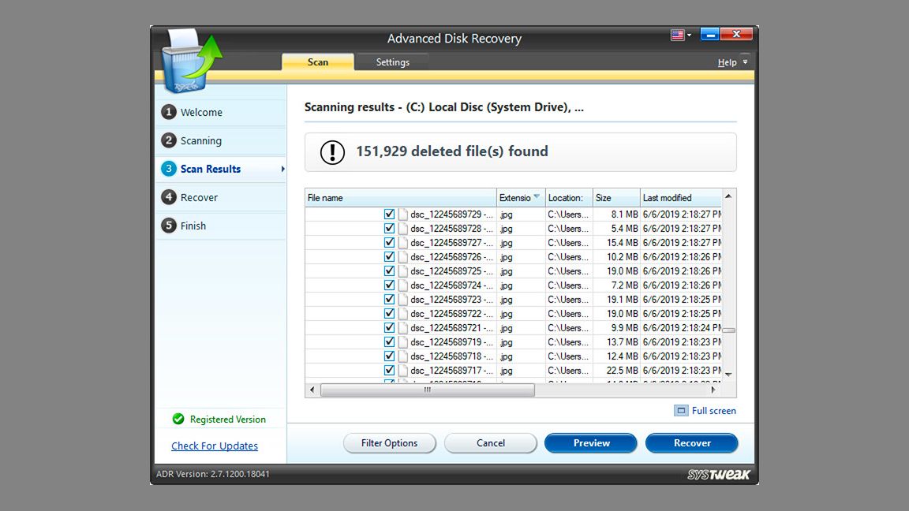Screen dimensions: 909x511
Task: Click the Advanced Disk Recovery logo icon
Action: coord(190,61)
